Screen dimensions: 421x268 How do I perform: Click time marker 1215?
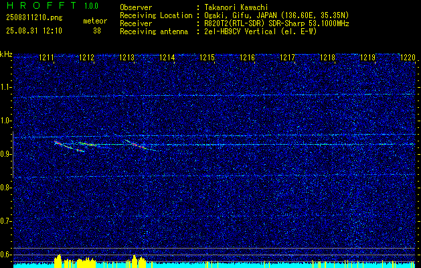207,57
